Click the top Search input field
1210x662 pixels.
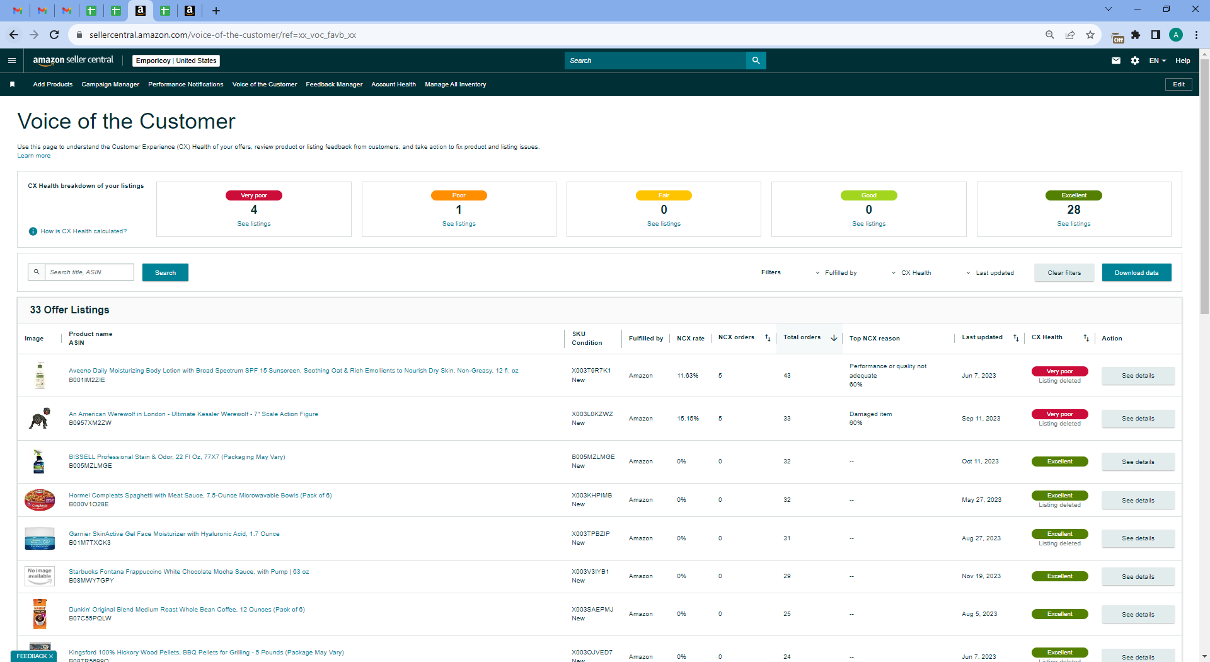[x=655, y=61]
